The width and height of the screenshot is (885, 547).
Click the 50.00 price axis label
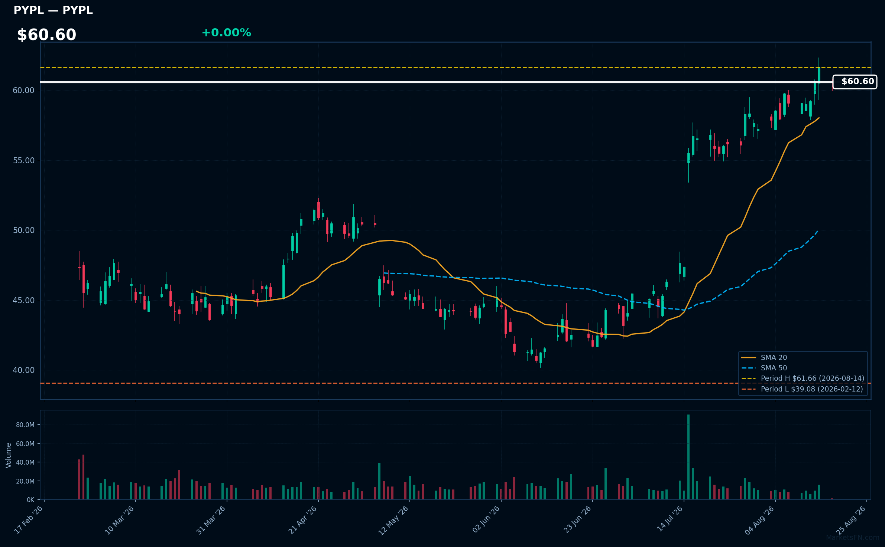(23, 230)
